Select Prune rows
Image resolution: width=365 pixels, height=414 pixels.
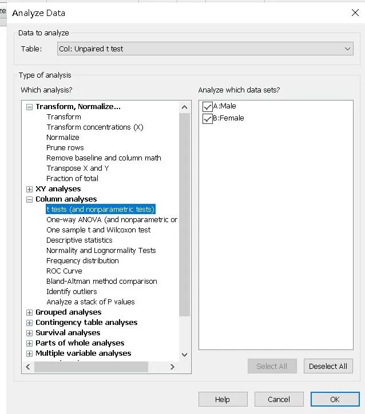[x=65, y=147]
